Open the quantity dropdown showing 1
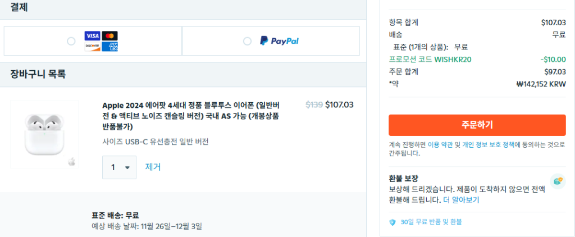 pos(119,167)
